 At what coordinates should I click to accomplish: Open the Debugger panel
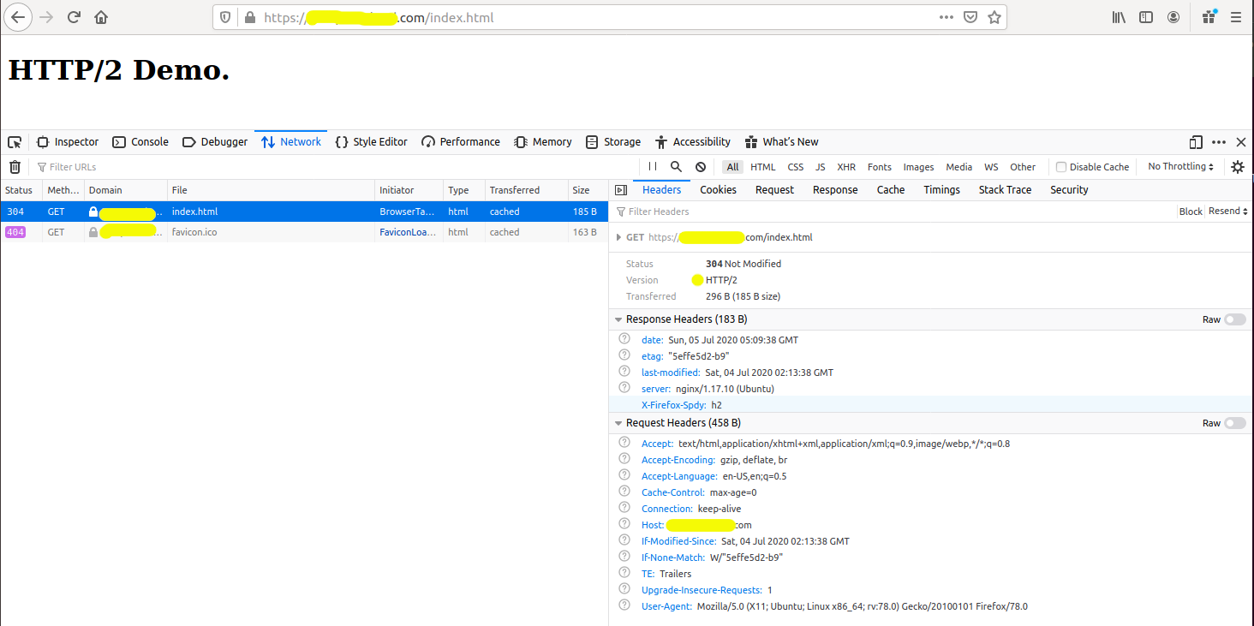216,142
